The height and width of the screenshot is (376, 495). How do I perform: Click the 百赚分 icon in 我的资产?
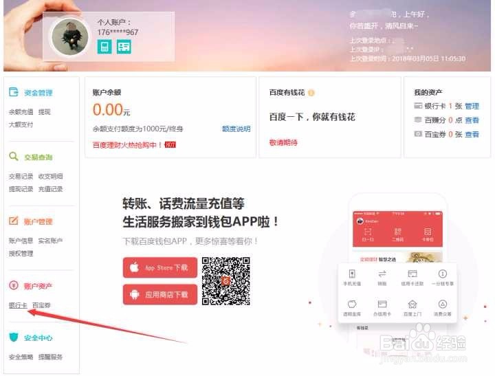[418, 120]
